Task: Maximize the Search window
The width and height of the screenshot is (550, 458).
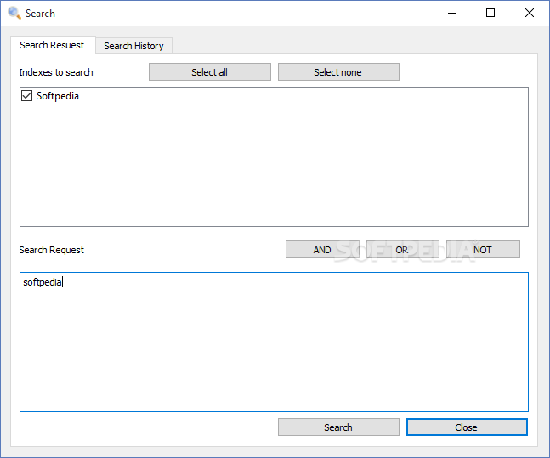Action: 490,14
